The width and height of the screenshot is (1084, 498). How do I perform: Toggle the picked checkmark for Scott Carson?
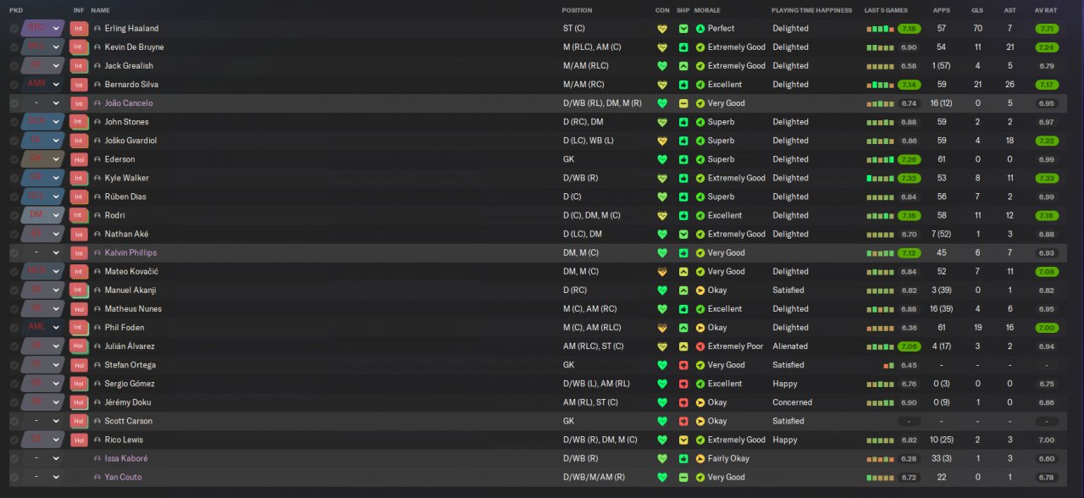tap(14, 421)
